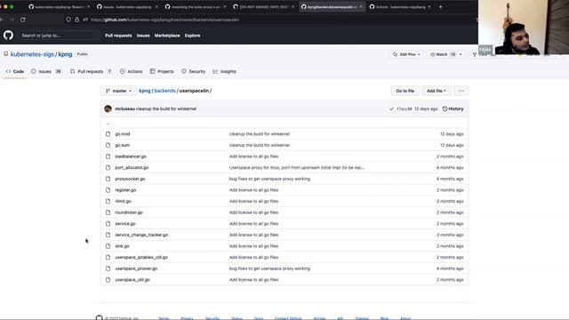The image size is (569, 320).
Task: Open kubernetes-sigs organization link
Action: click(32, 54)
